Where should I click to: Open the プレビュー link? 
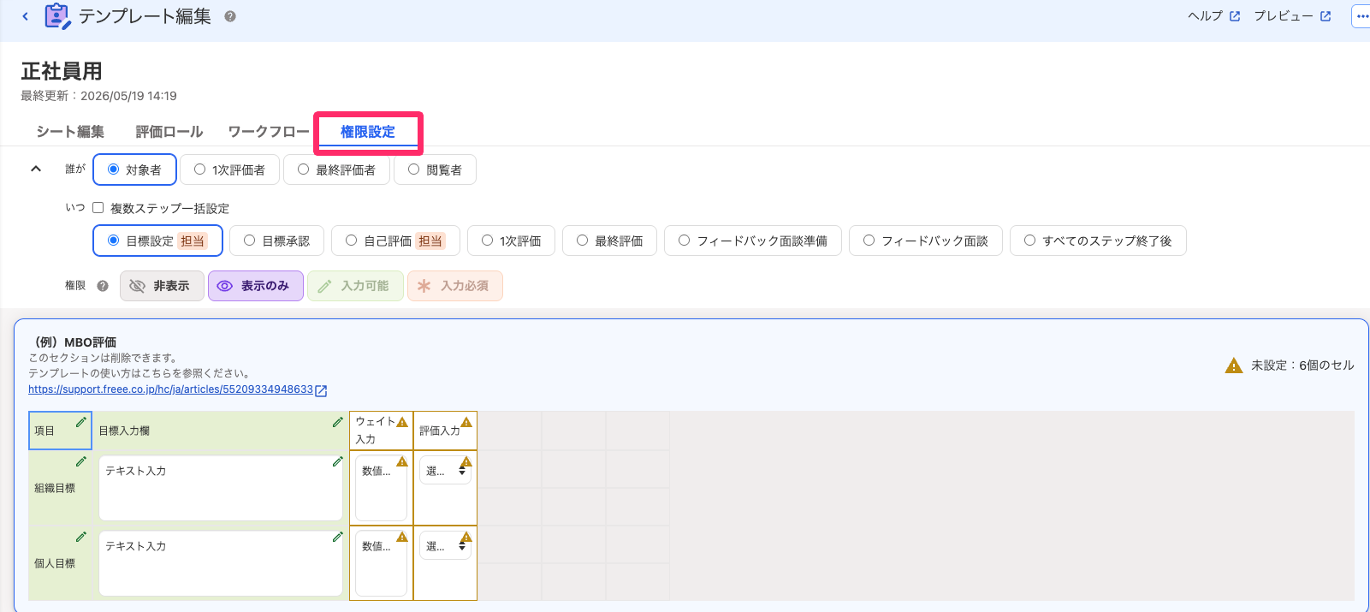pyautogui.click(x=1292, y=16)
